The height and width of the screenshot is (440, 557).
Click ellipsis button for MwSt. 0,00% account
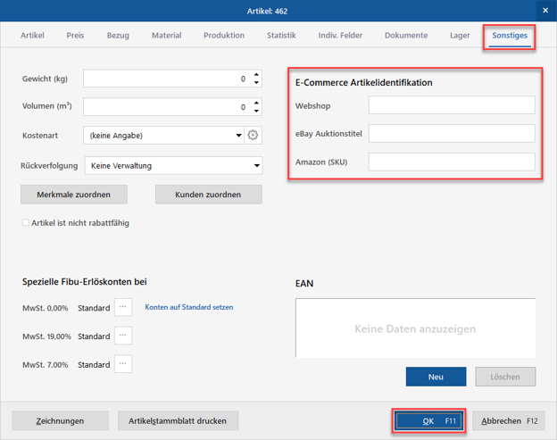[123, 307]
